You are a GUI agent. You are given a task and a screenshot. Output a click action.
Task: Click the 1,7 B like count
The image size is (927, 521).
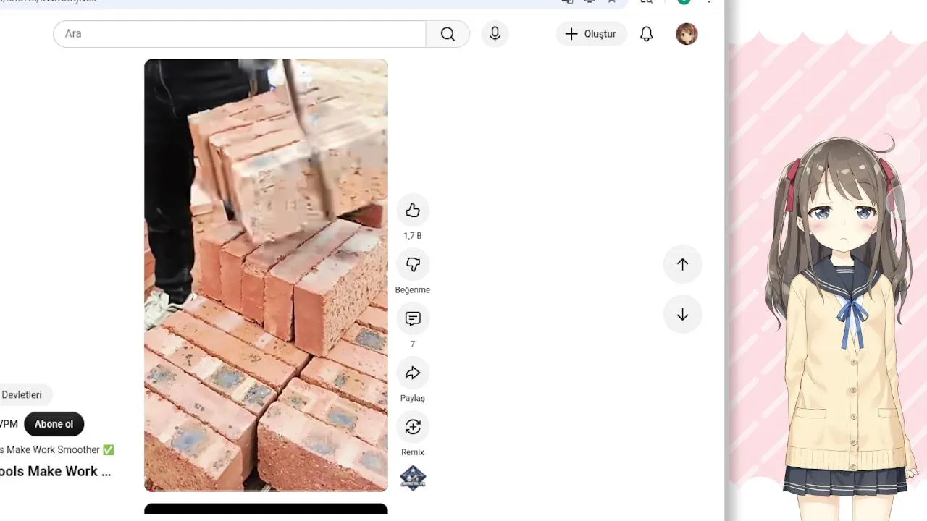point(413,236)
